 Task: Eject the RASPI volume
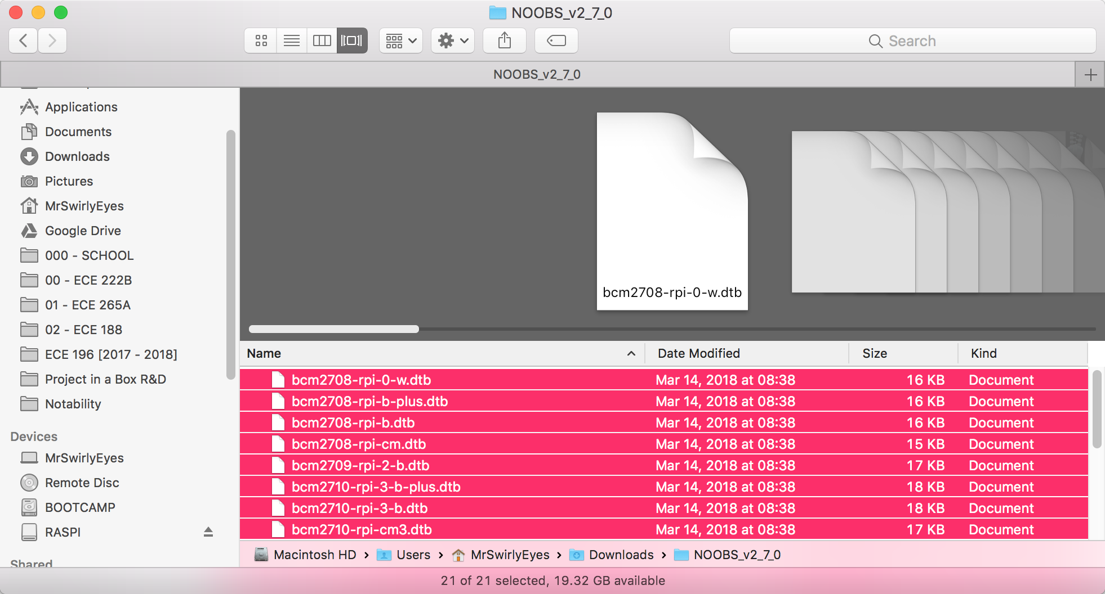click(208, 532)
